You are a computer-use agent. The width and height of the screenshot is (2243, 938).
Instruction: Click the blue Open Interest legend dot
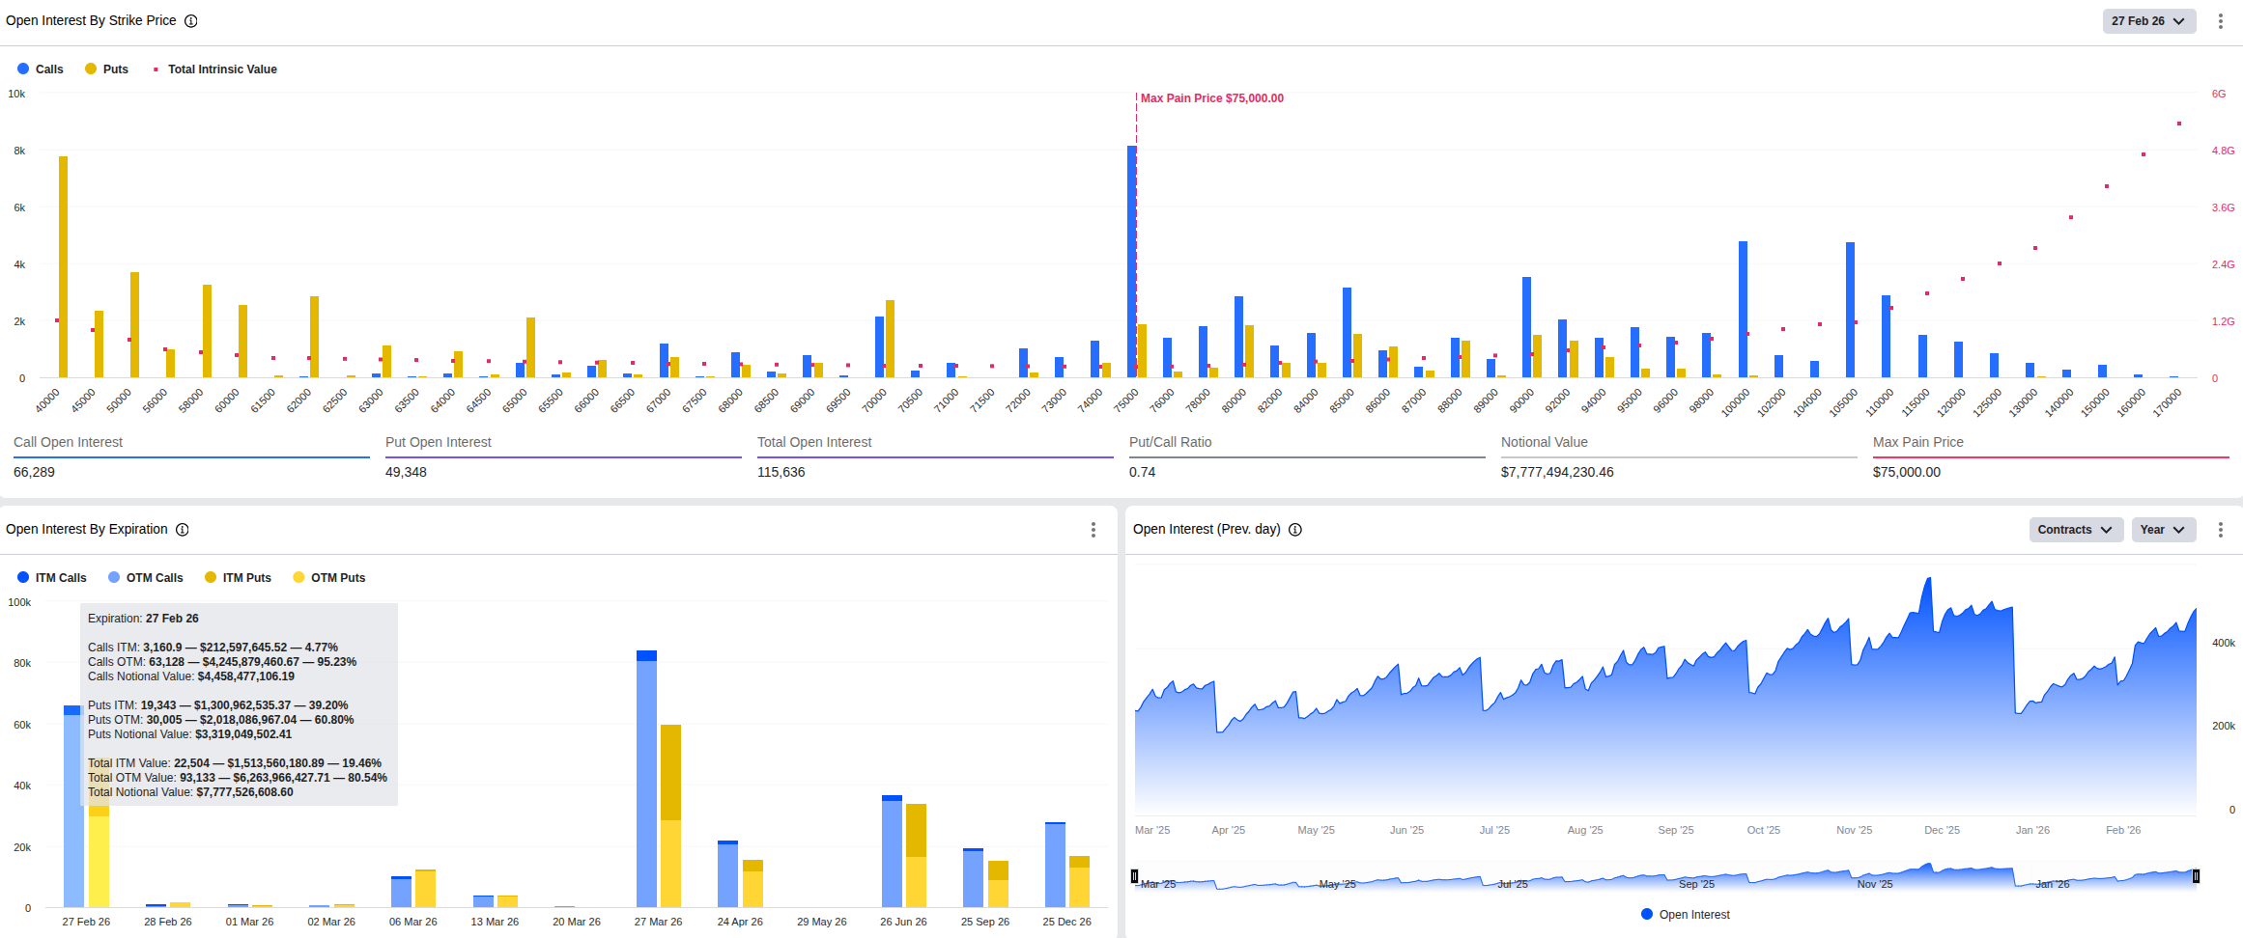coord(1646,914)
